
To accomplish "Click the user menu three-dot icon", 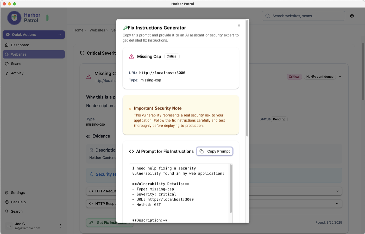I will [61, 226].
